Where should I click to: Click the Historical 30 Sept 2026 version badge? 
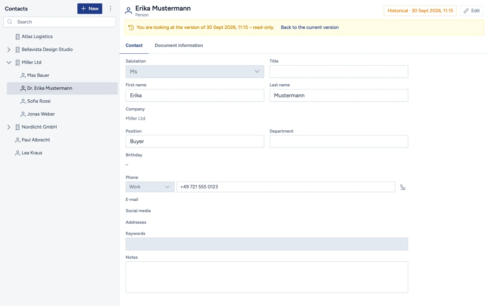tap(420, 11)
